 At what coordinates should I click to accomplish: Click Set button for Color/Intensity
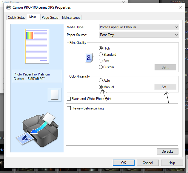(165, 87)
